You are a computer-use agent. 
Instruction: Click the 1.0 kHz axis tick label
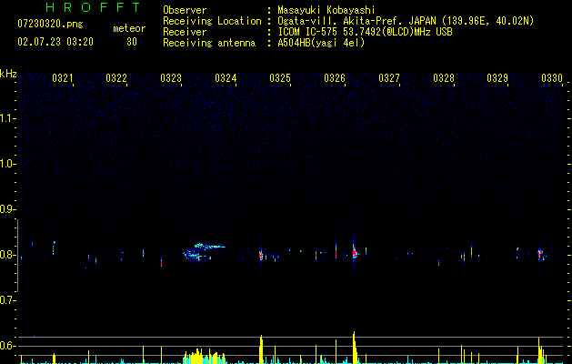pyautogui.click(x=7, y=164)
